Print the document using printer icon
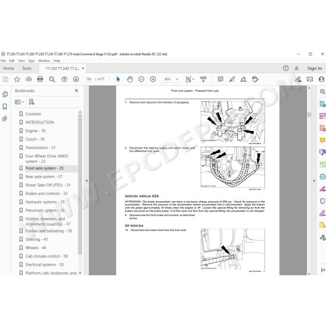Screen dimensions: 326x326 40,79
